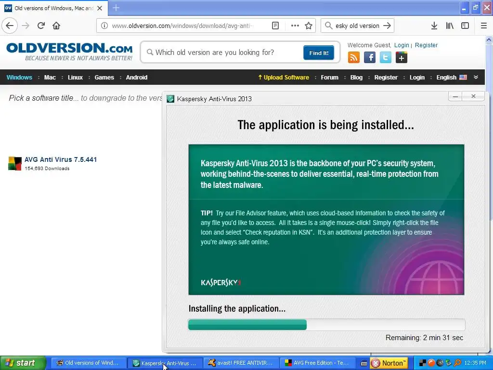The height and width of the screenshot is (370, 493).
Task: Open the browser home page icon
Action: [56, 26]
